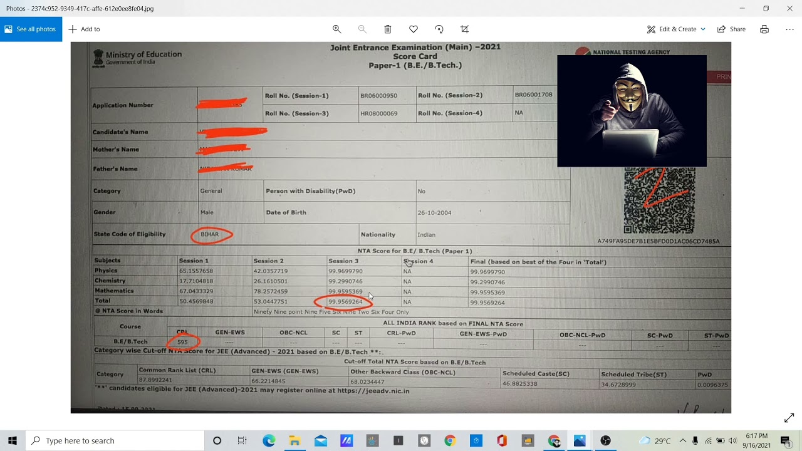Screen dimensions: 802x451
Task: Restore down the Photos window
Action: tap(766, 8)
